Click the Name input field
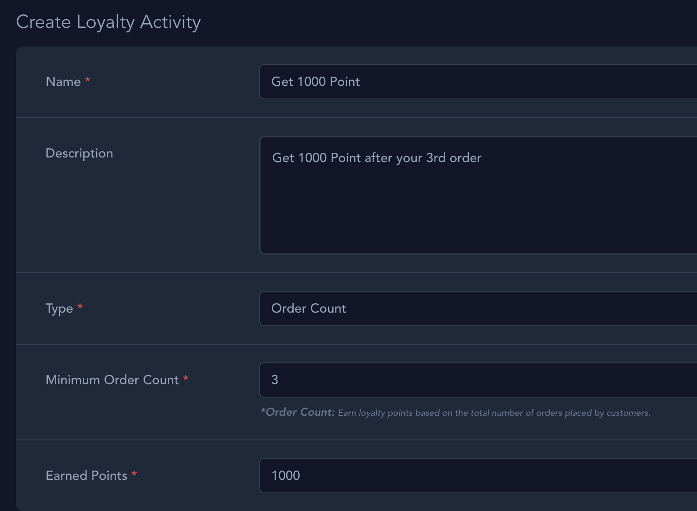 tap(478, 82)
